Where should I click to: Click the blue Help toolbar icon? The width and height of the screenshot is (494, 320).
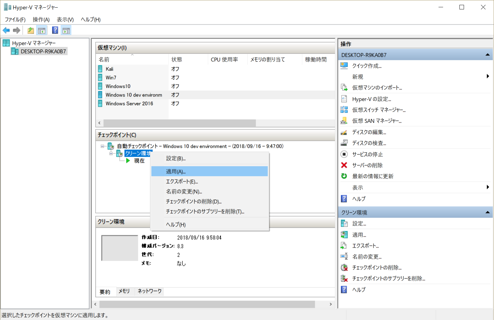[x=55, y=30]
